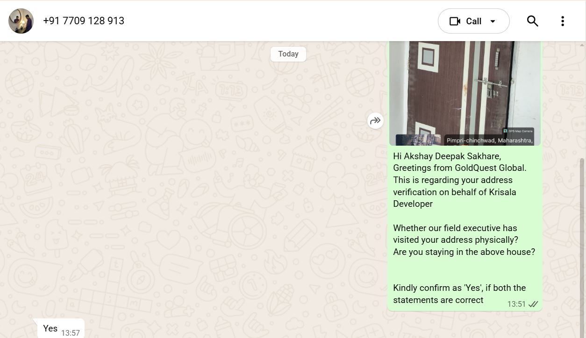Click the video camera icon
Screen dimensions: 586x338
tap(455, 21)
